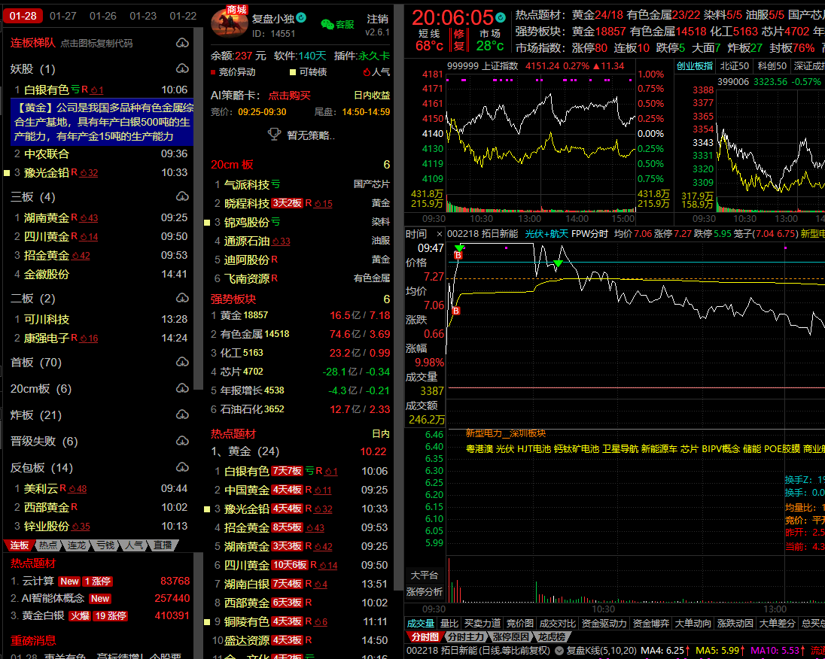Click the flame popularity icon next to 湖南黄金
The height and width of the screenshot is (659, 825).
click(x=84, y=218)
